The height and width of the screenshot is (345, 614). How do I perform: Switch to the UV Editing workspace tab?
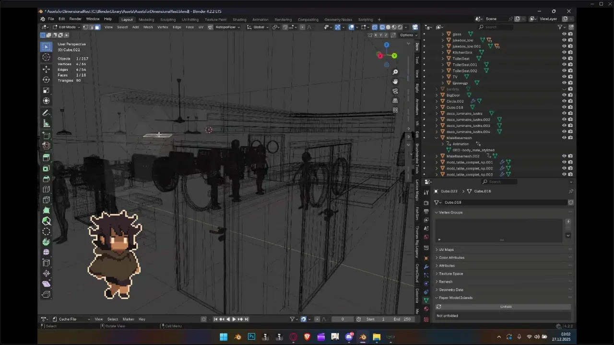pyautogui.click(x=190, y=20)
